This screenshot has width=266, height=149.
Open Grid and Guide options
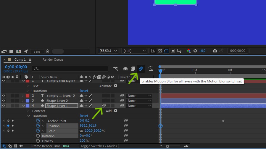pos(179,51)
